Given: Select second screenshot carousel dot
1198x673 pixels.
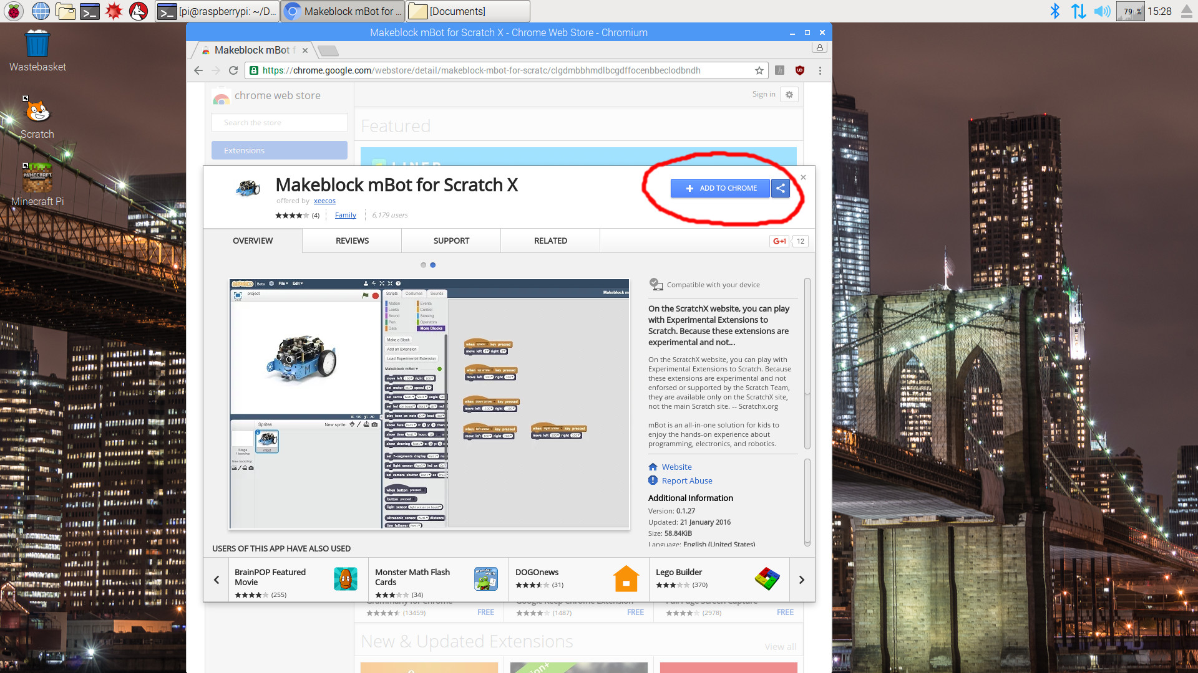Looking at the screenshot, I should (433, 265).
